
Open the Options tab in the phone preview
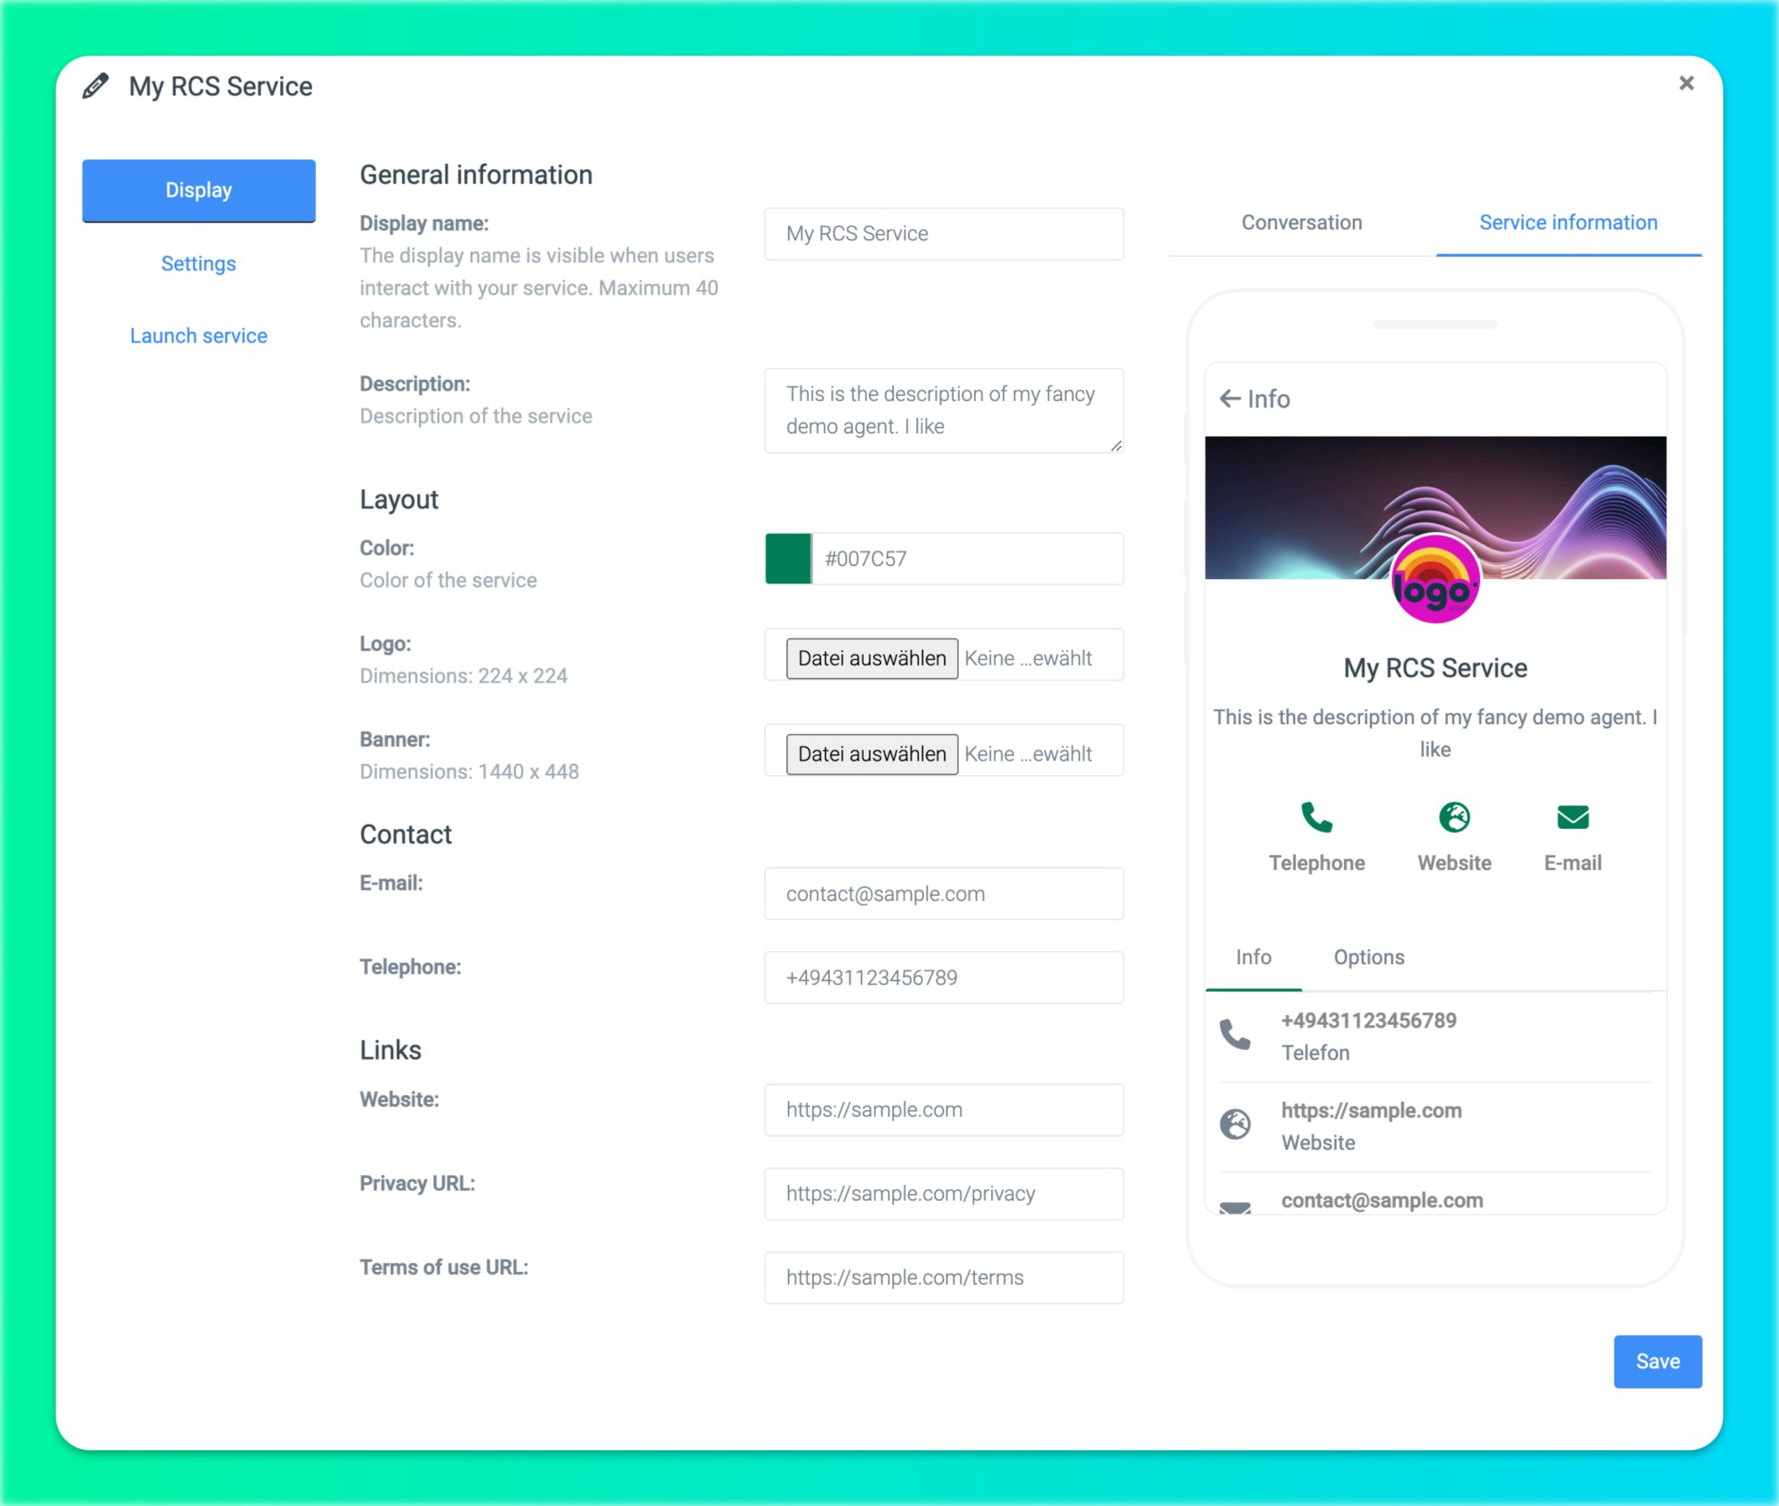pyautogui.click(x=1369, y=957)
